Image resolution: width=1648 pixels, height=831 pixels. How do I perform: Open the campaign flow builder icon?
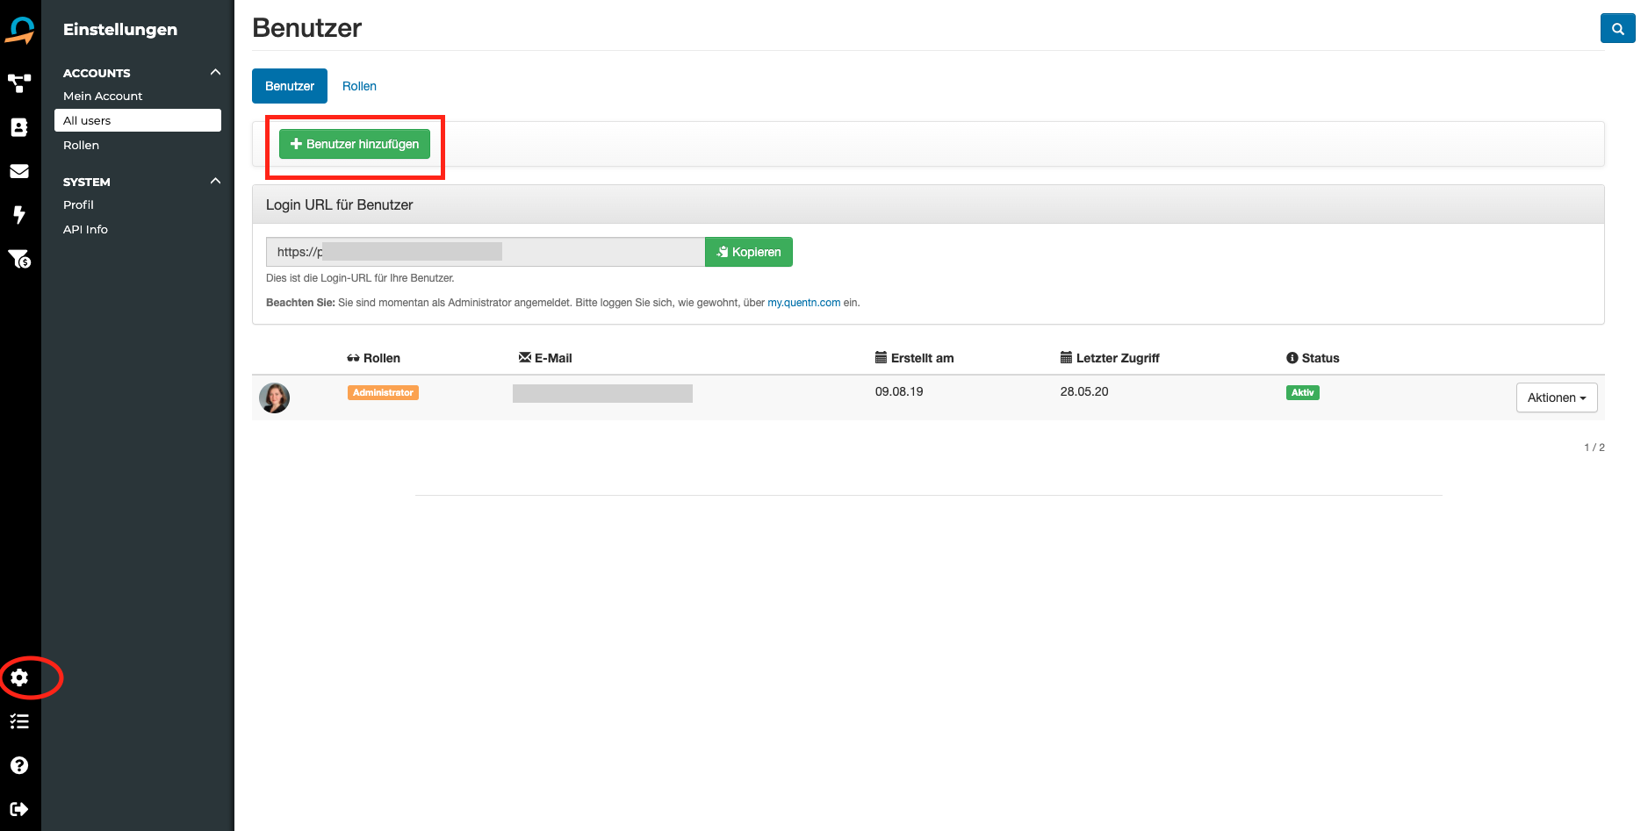(19, 83)
